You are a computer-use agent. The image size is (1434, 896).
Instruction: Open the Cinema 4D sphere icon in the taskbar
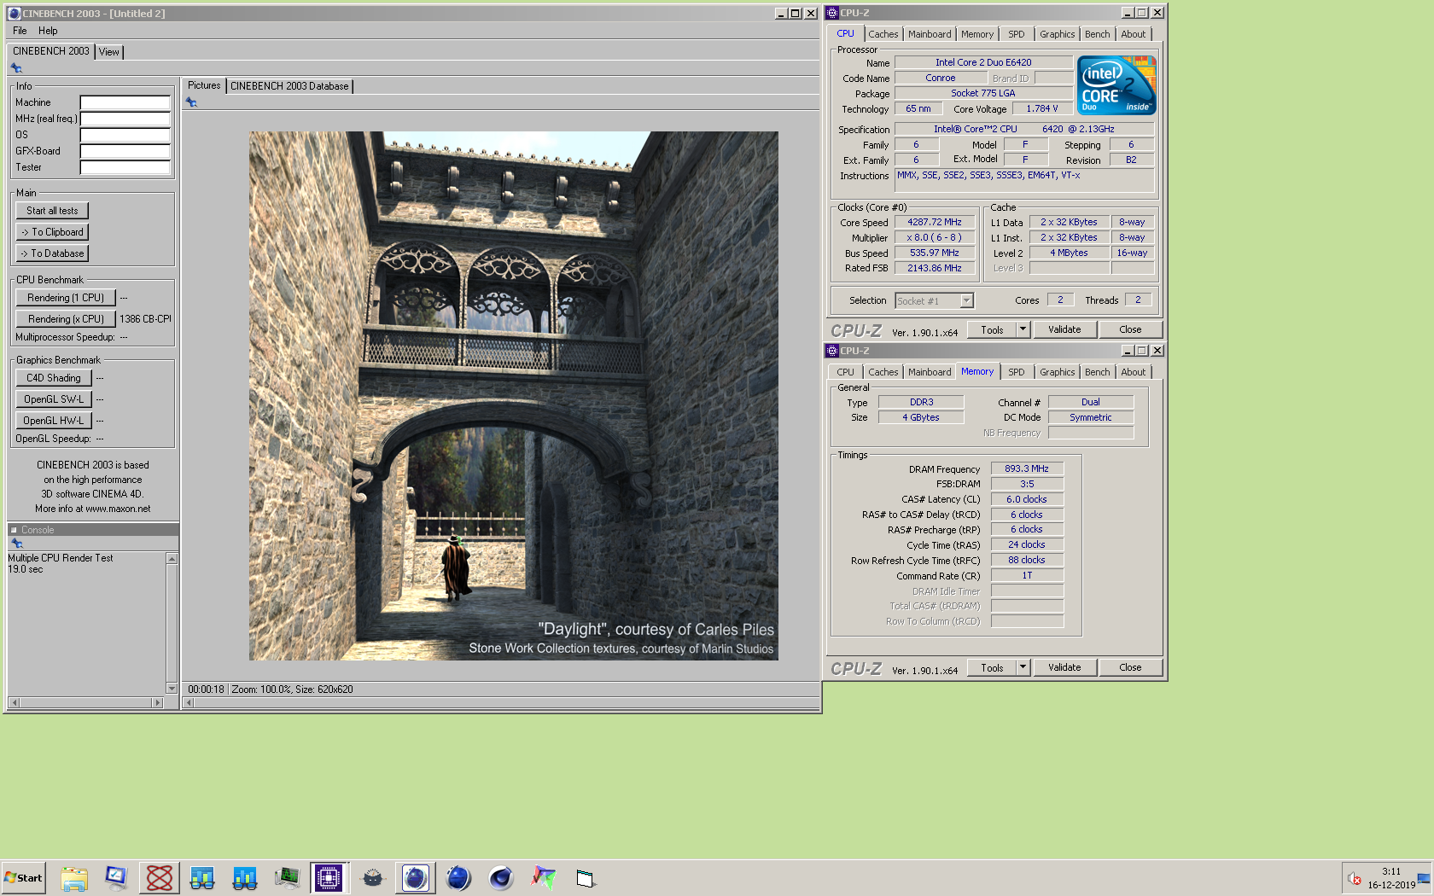click(501, 877)
